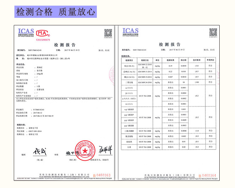Viewport: 235px width, 188px height.
Task: Click the red round company seal
Action: [85, 150]
